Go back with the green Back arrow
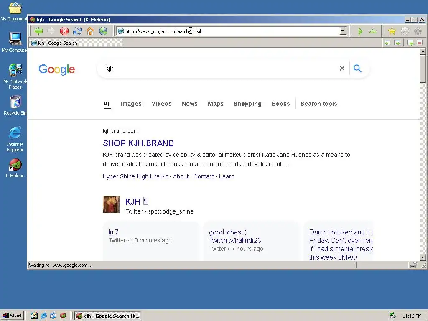The height and width of the screenshot is (321, 428). click(38, 31)
